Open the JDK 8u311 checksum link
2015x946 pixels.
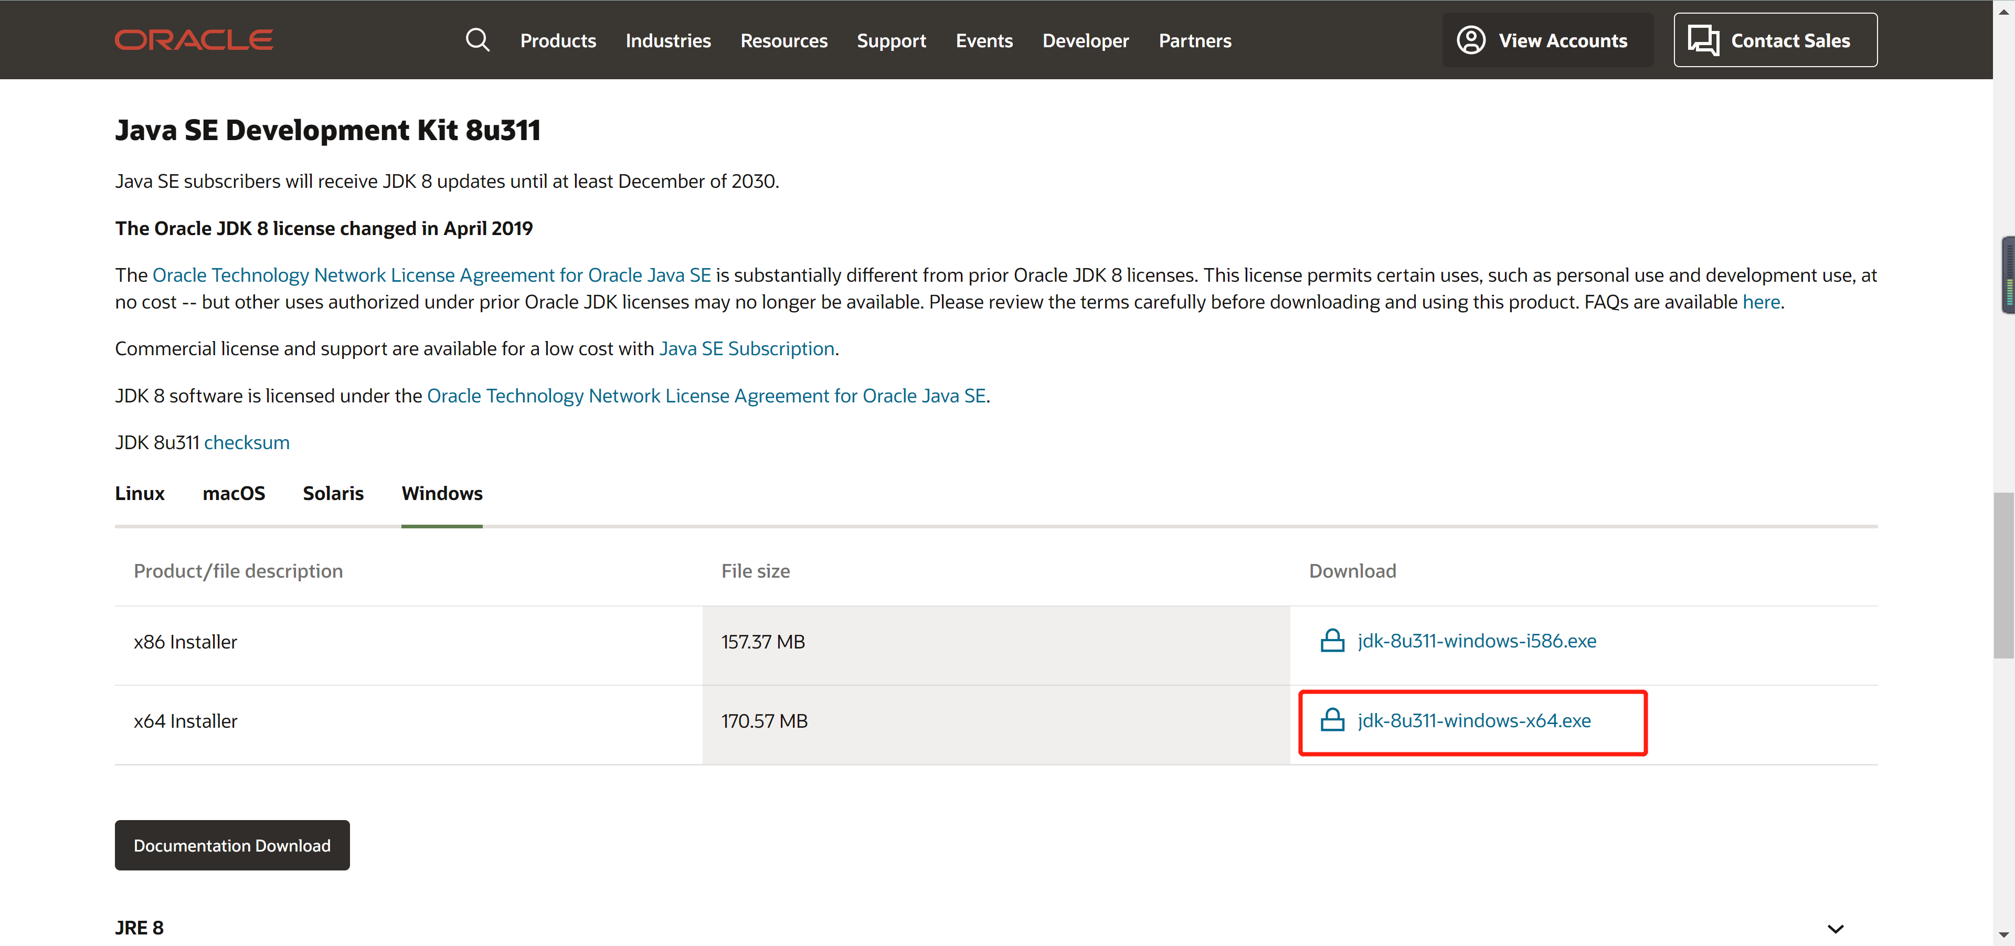(247, 442)
